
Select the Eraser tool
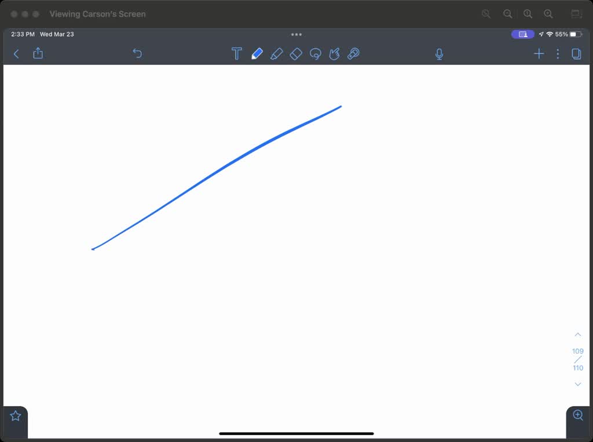pyautogui.click(x=296, y=53)
